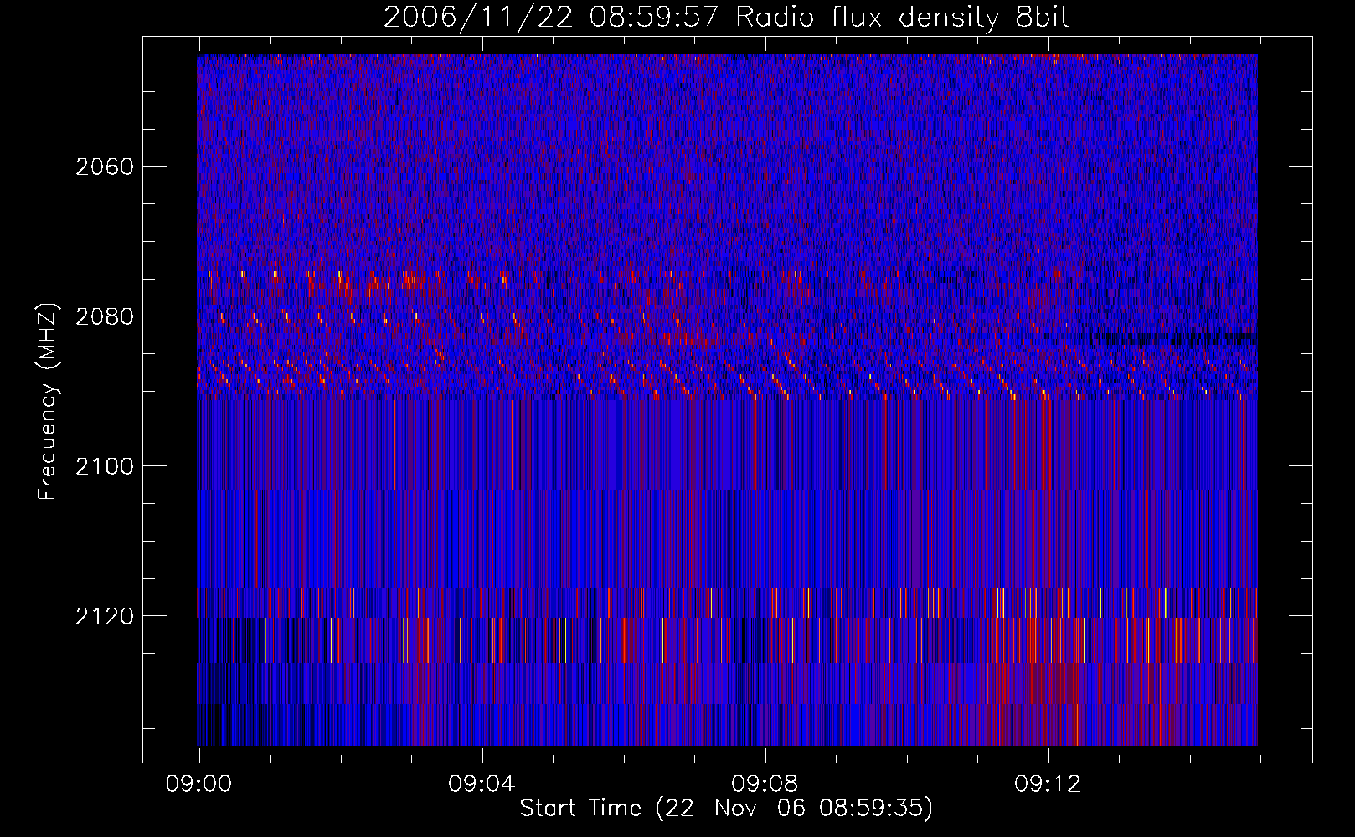Screen dimensions: 1355x837
Task: Click the 09:00 time tick label
Action: (198, 784)
